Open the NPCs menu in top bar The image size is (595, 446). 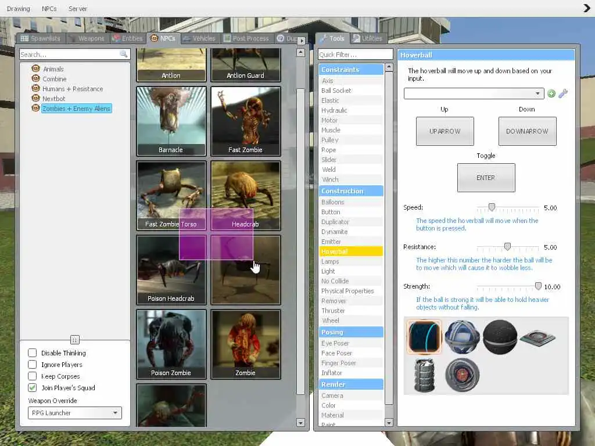click(x=49, y=8)
